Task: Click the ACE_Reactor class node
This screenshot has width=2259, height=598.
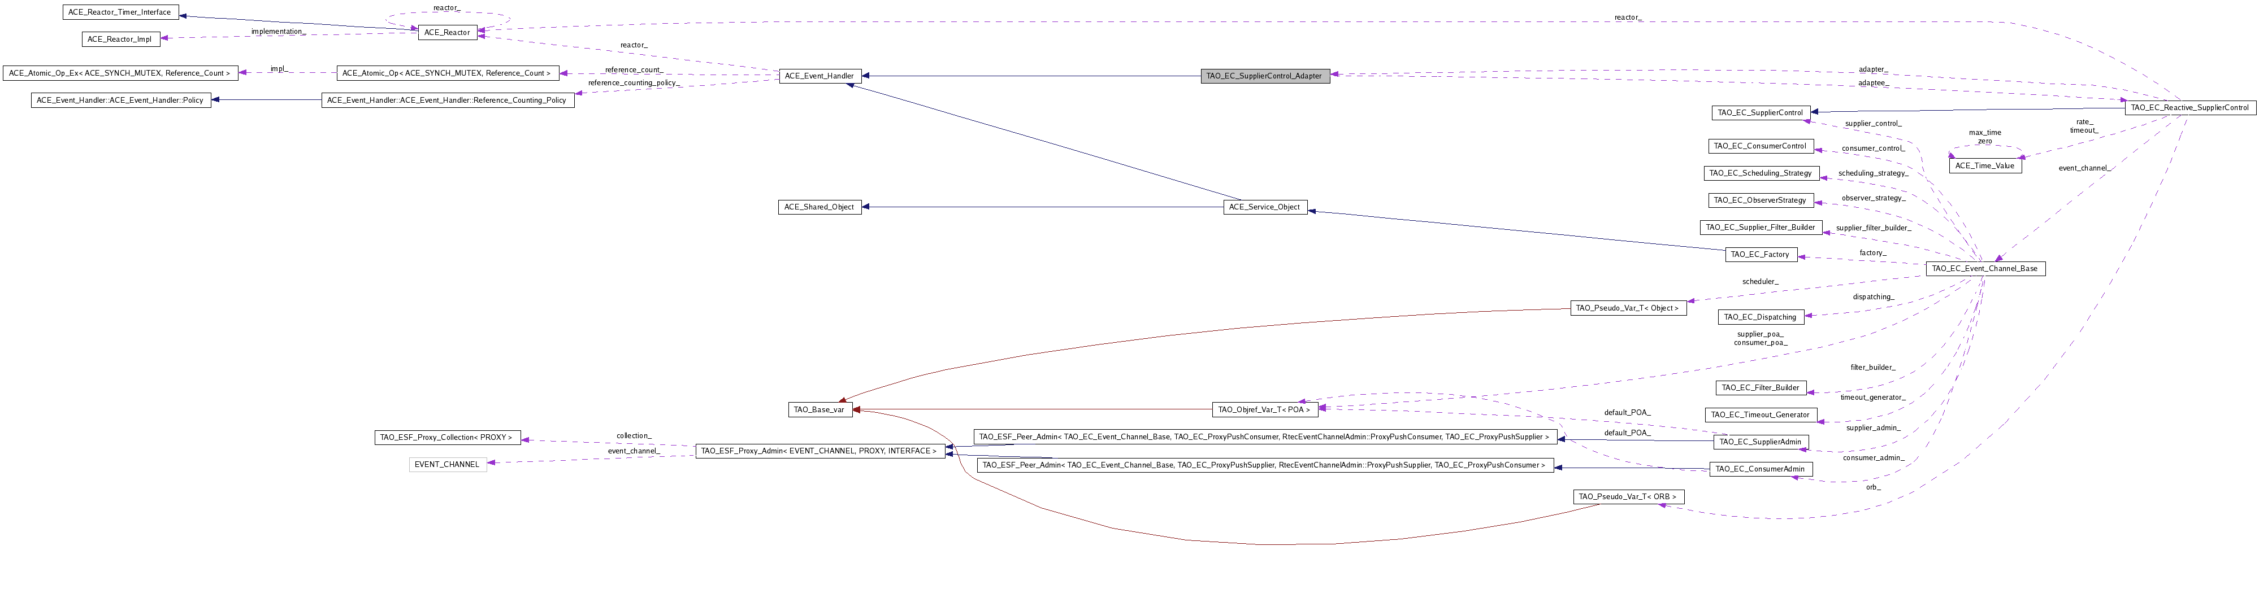Action: pos(447,32)
